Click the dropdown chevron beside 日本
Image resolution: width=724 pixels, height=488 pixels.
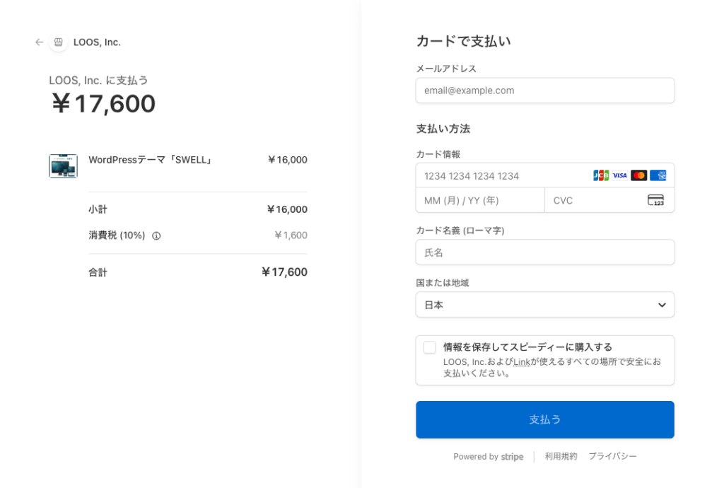tap(662, 305)
